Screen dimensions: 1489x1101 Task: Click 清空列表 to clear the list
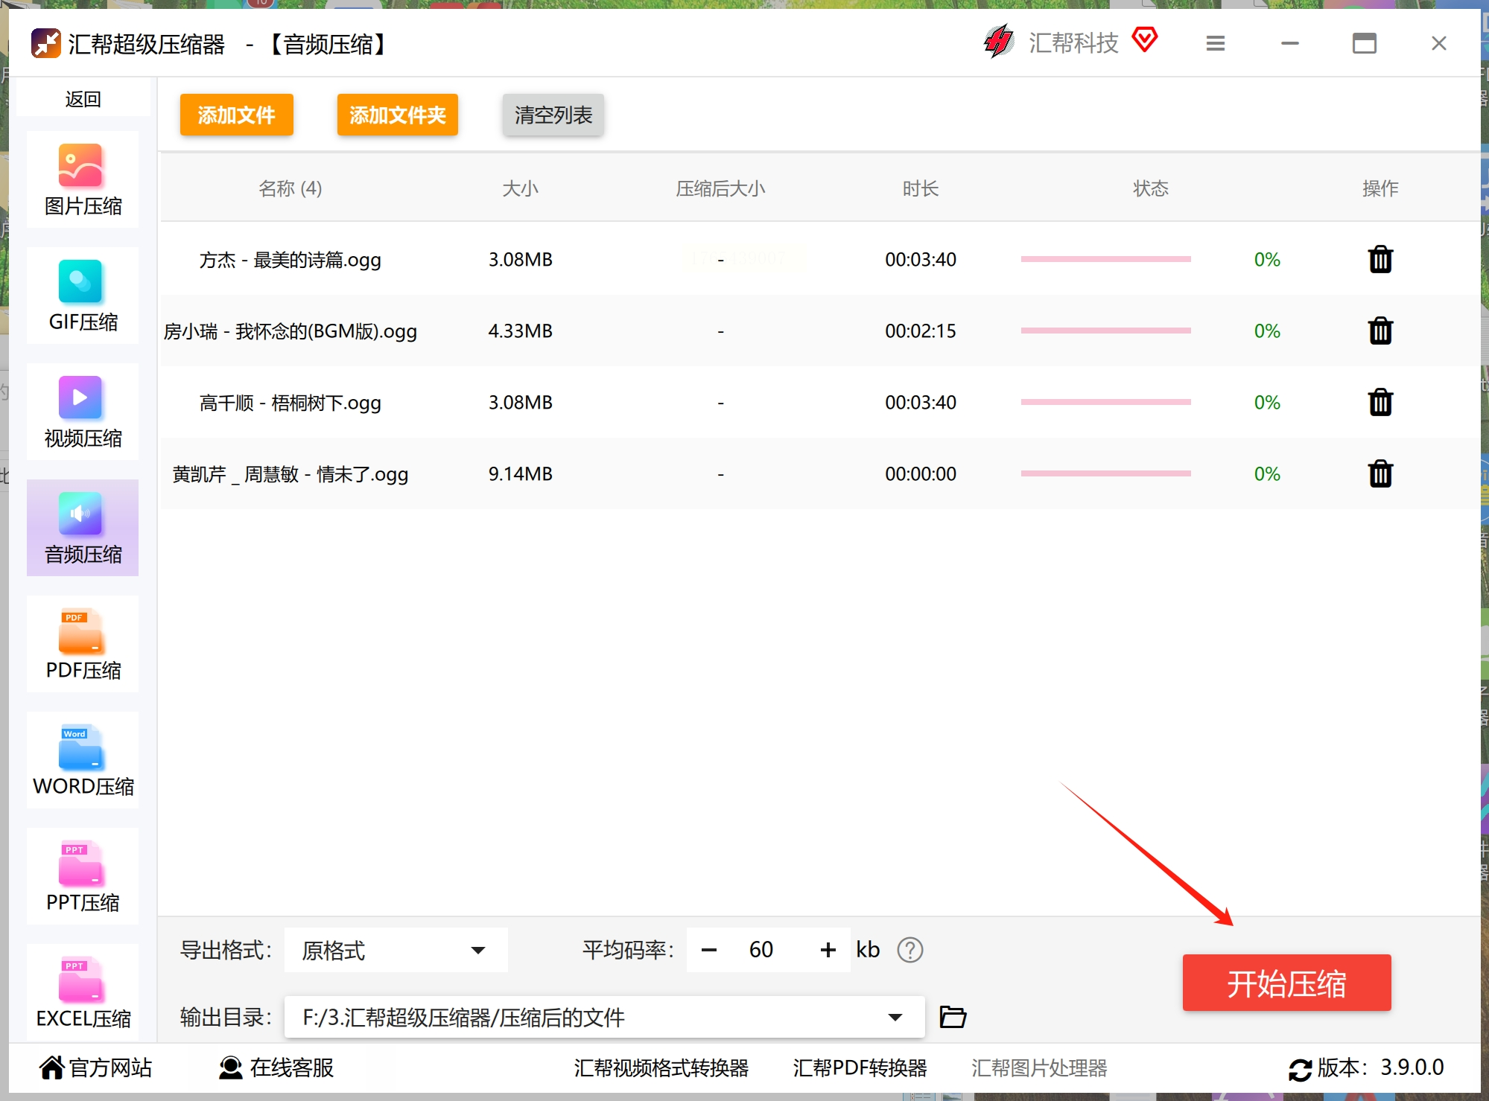553,115
